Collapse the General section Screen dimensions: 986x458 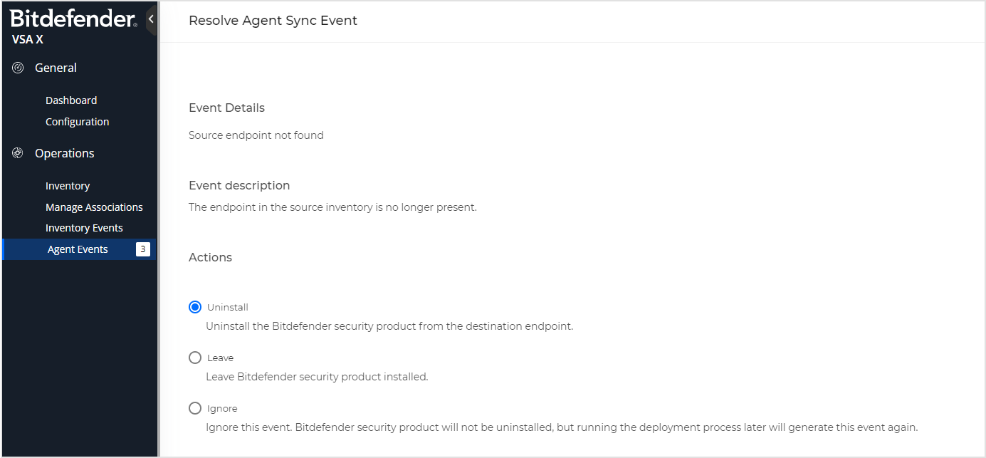click(x=55, y=67)
